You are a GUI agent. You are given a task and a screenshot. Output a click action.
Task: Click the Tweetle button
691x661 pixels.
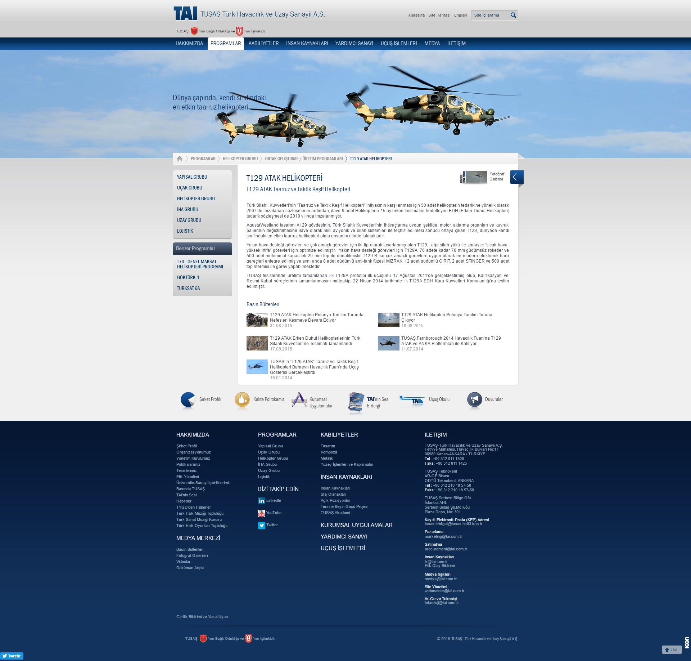[x=12, y=656]
